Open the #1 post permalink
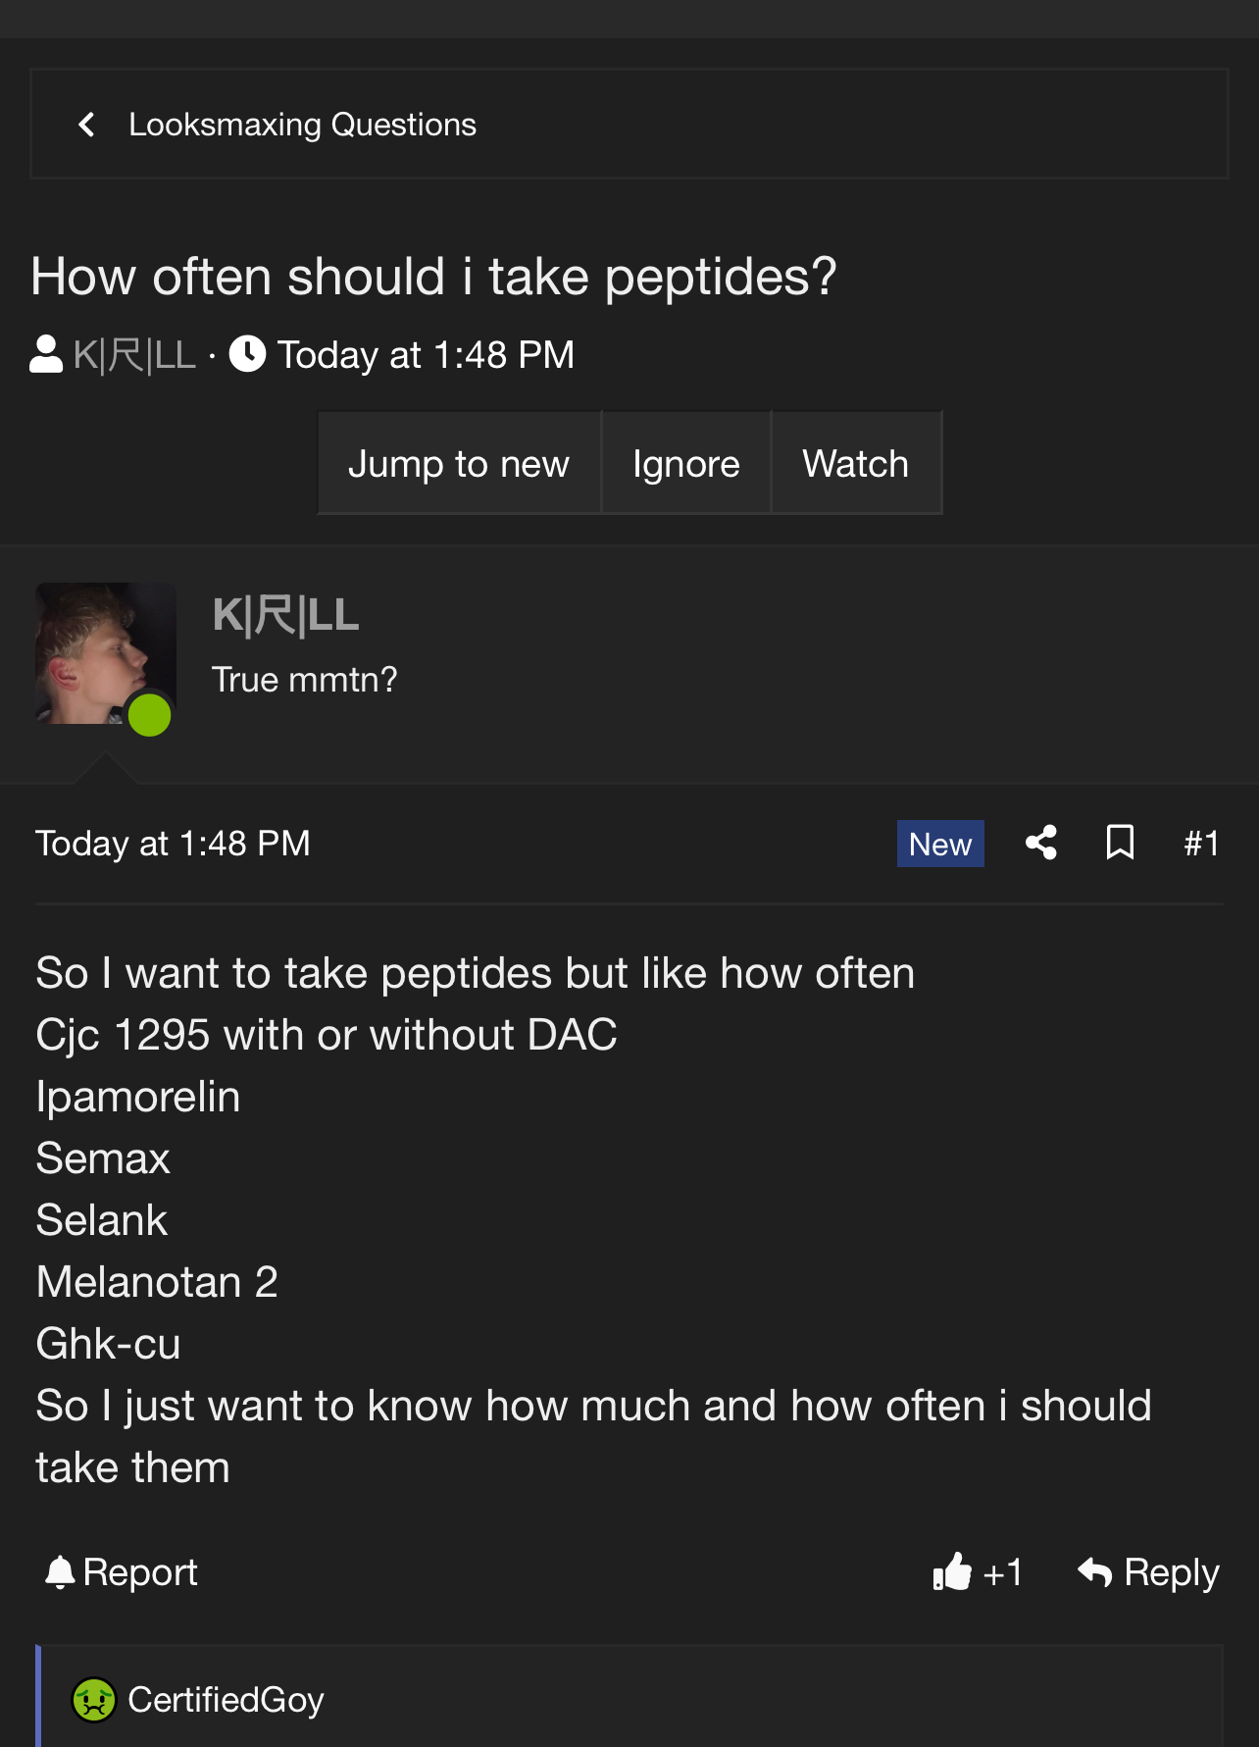The width and height of the screenshot is (1259, 1747). pos(1201,844)
